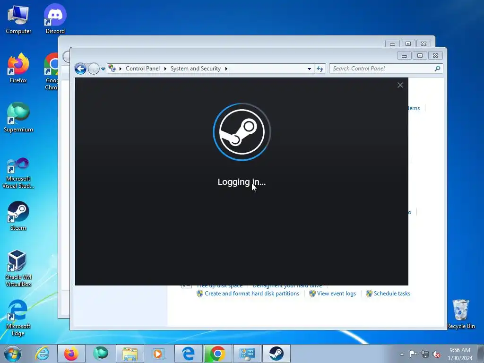
Task: Open the Recycle Bin
Action: [x=461, y=314]
